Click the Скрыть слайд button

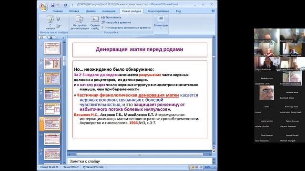click(95, 22)
